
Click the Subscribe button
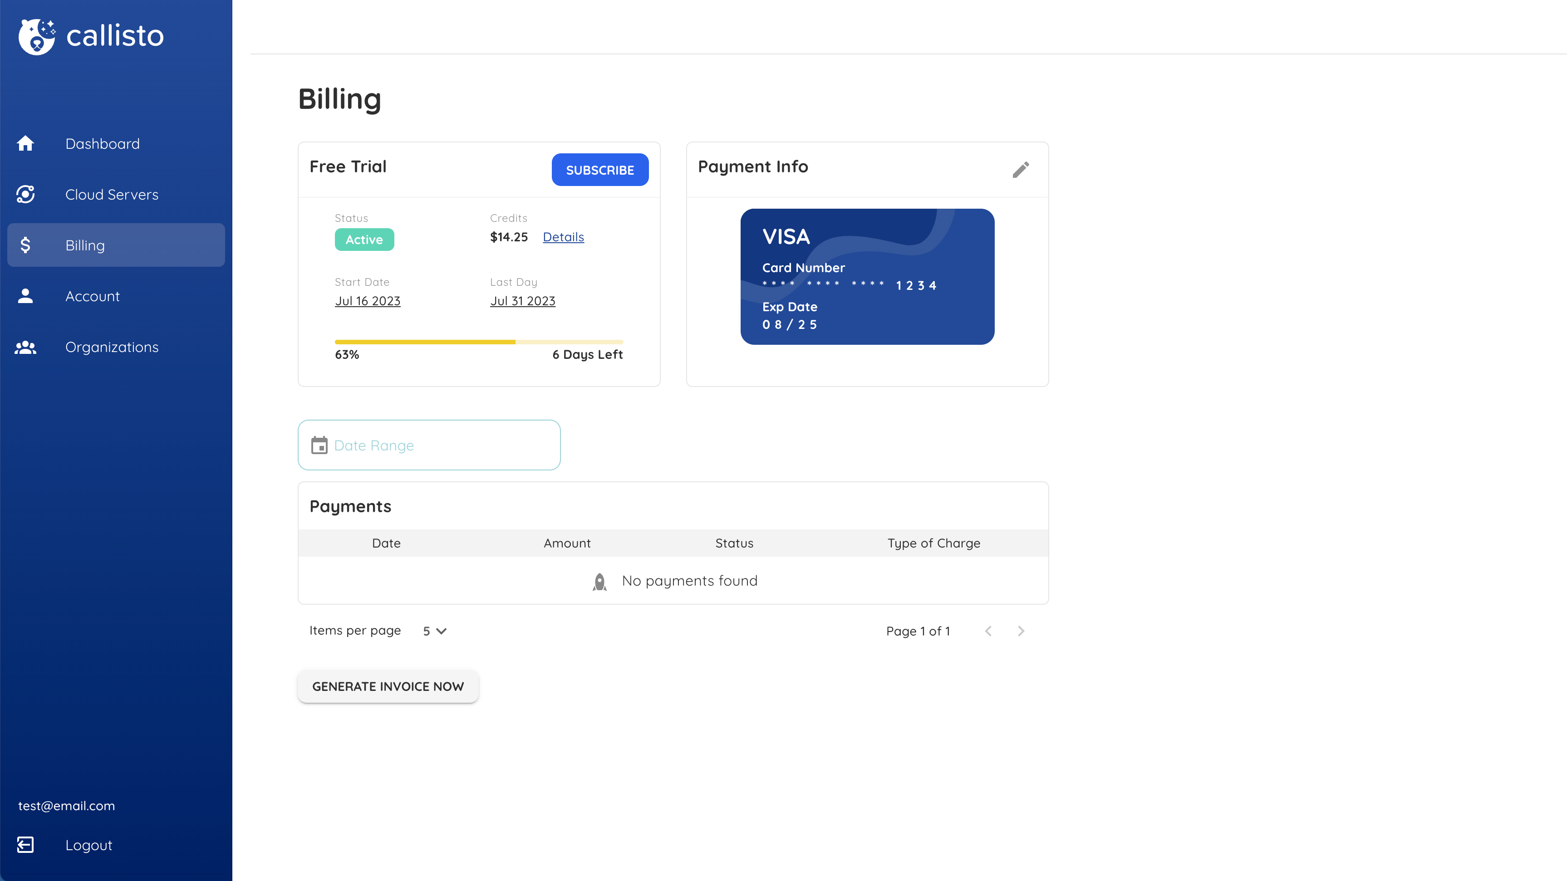click(600, 170)
